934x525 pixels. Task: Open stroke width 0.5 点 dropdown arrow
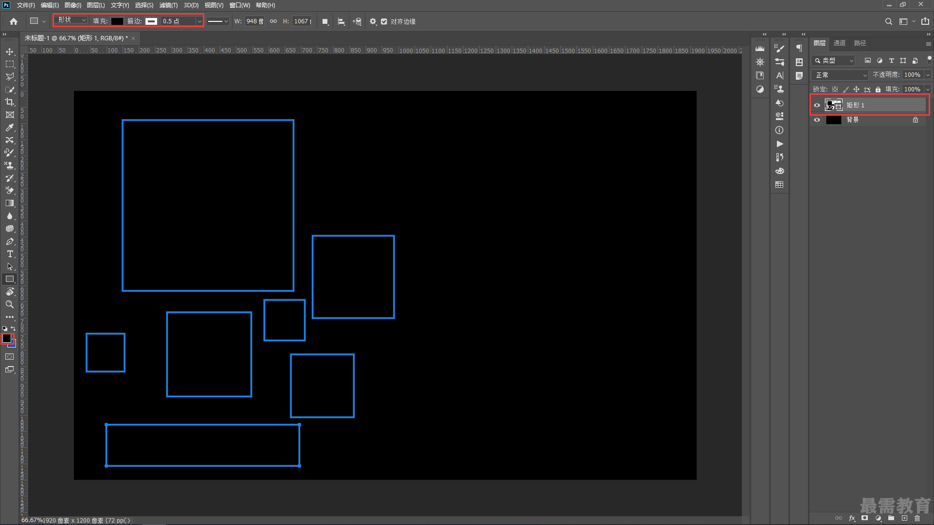coord(199,21)
